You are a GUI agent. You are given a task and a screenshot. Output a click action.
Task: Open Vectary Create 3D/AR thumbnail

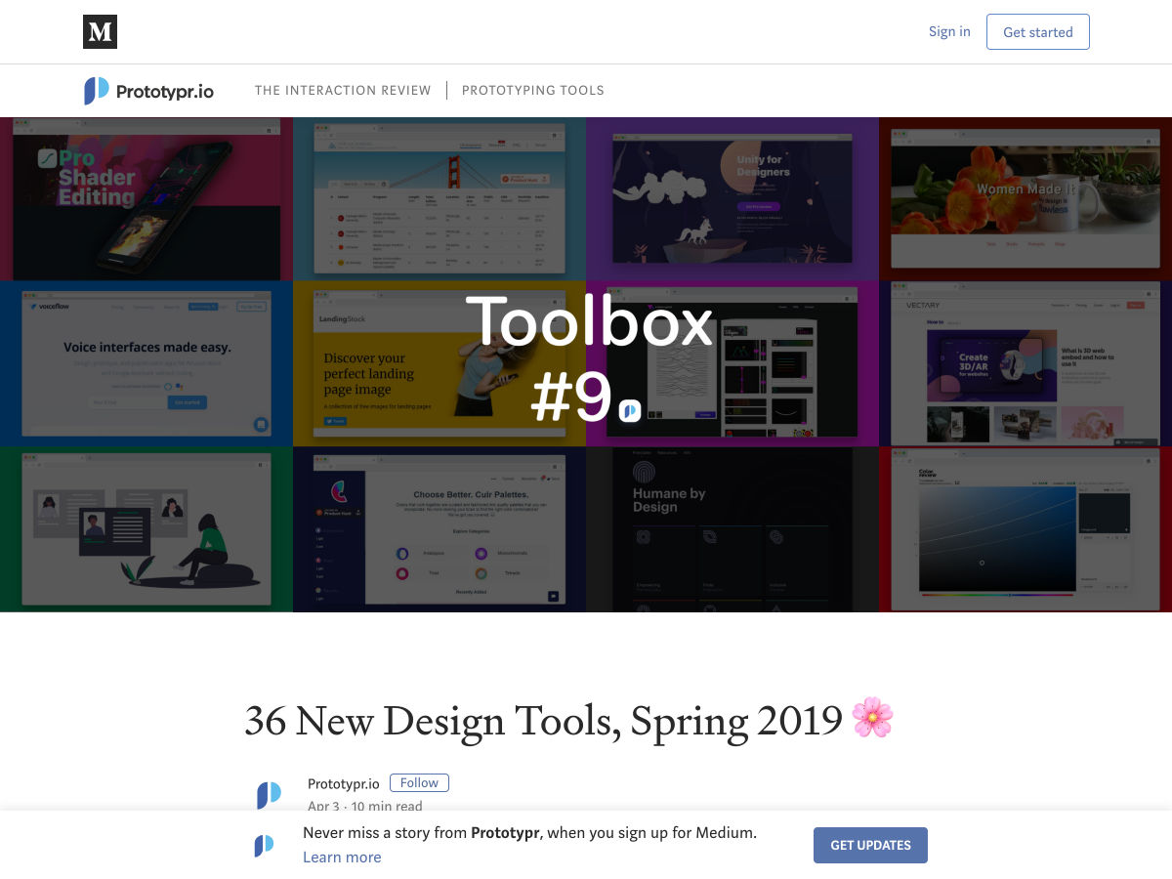point(1025,364)
